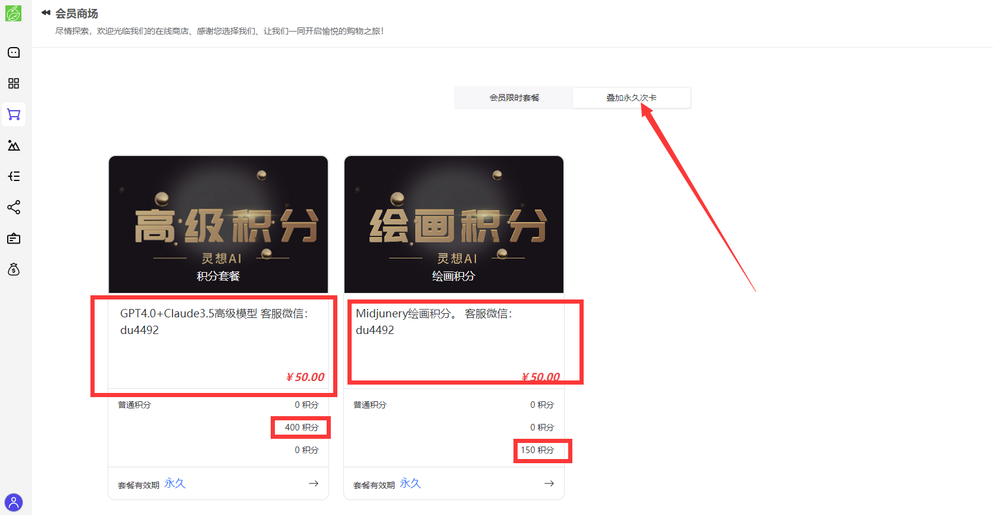This screenshot has height=515, width=993.
Task: Switch to 会员限时套餐 tab
Action: (x=514, y=98)
